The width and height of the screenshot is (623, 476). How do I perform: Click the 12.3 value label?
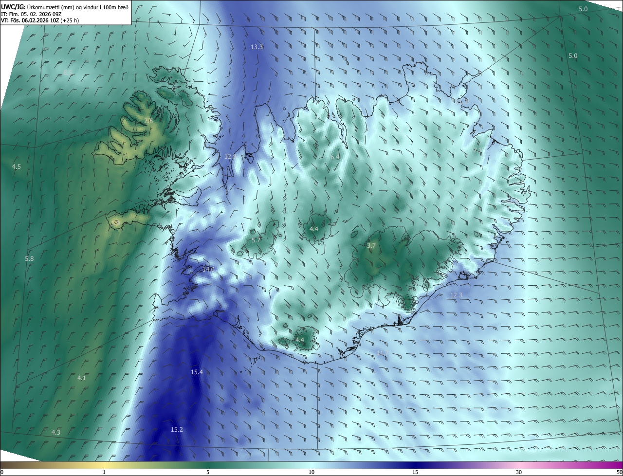click(456, 295)
